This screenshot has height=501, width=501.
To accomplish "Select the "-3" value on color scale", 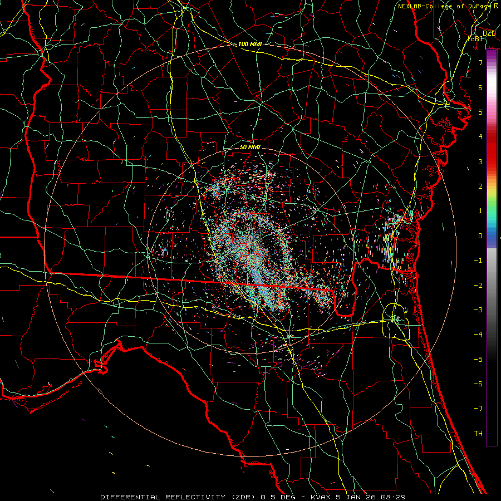I will pyautogui.click(x=478, y=310).
